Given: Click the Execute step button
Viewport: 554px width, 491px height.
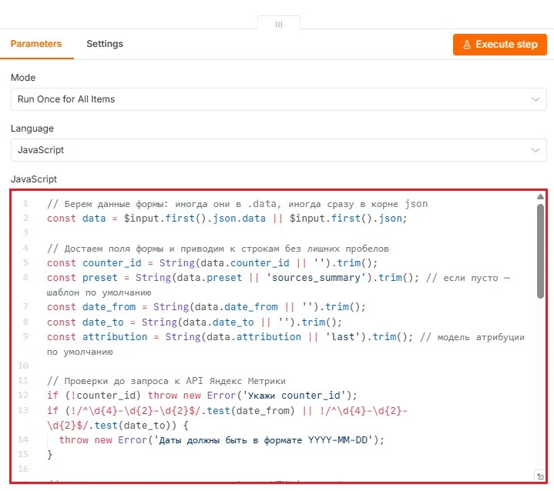Looking at the screenshot, I should 499,45.
